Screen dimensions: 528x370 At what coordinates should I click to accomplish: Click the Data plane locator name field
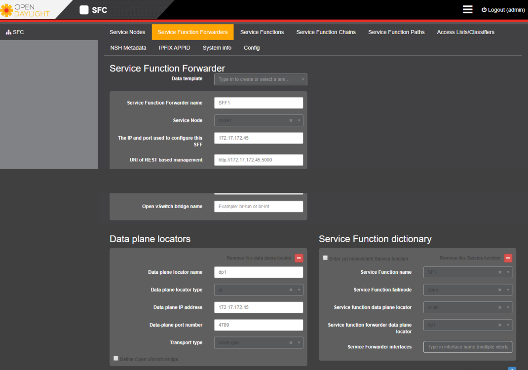click(259, 272)
